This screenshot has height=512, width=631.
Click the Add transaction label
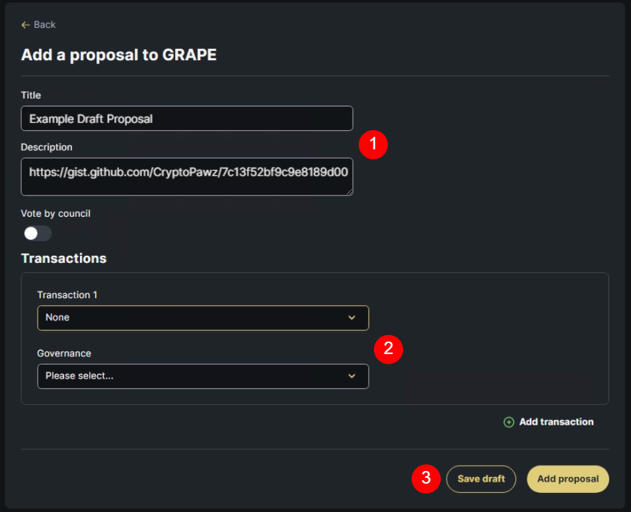[x=556, y=422]
